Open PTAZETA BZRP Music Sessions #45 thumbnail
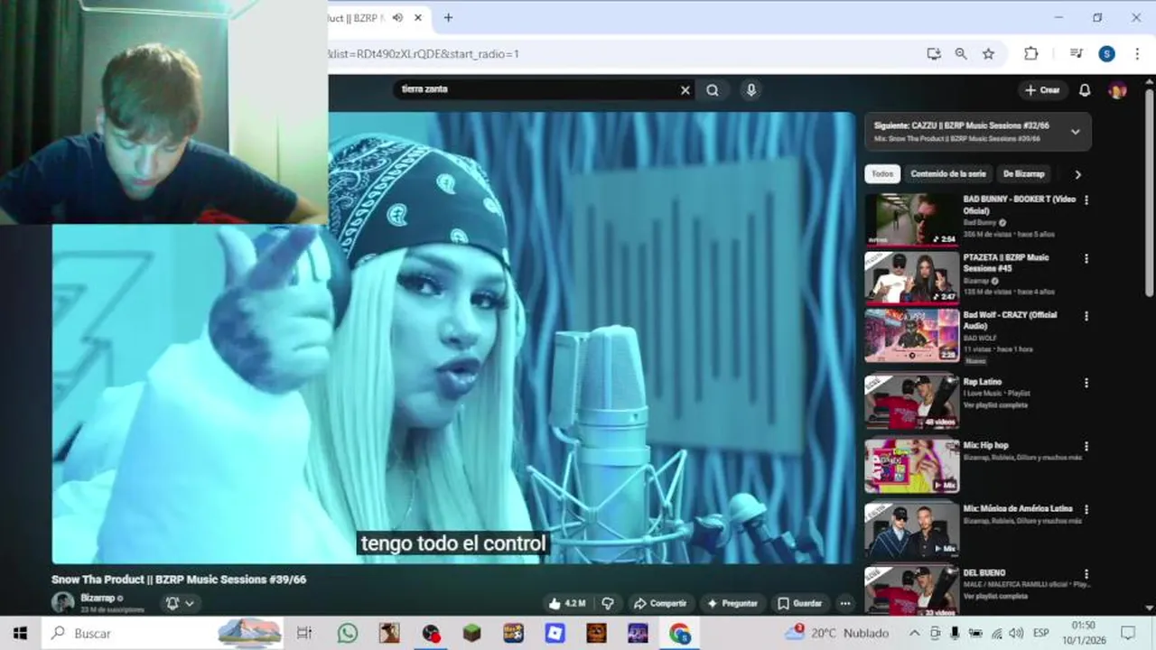 (911, 277)
